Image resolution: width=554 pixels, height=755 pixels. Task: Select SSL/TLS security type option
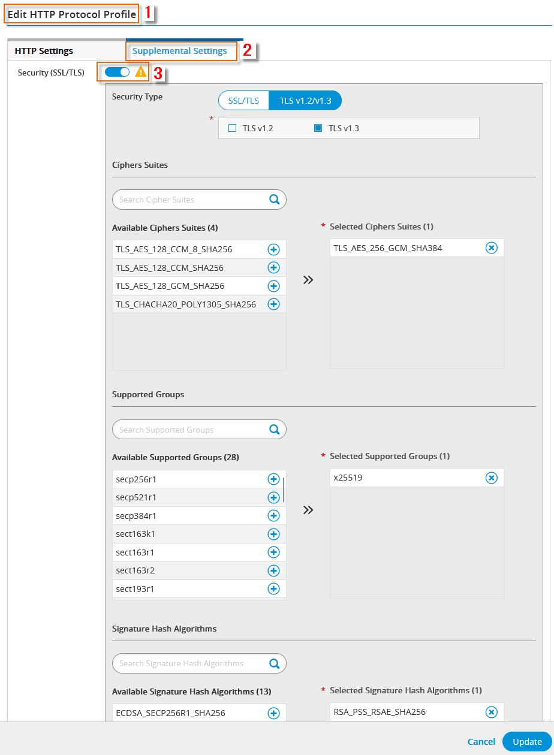(x=243, y=101)
